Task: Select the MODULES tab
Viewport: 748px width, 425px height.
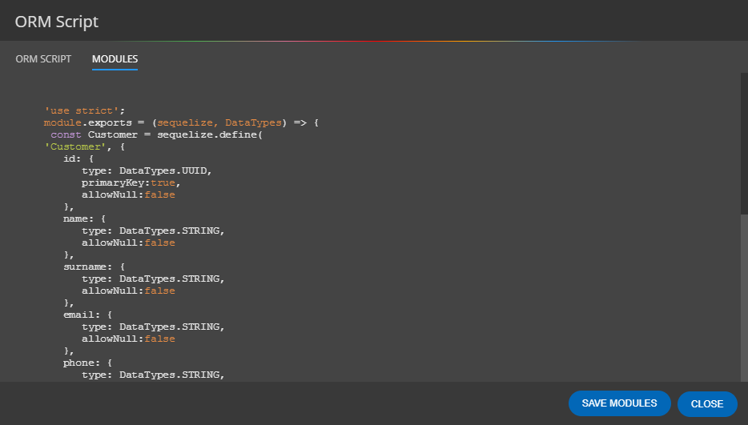Action: 115,59
